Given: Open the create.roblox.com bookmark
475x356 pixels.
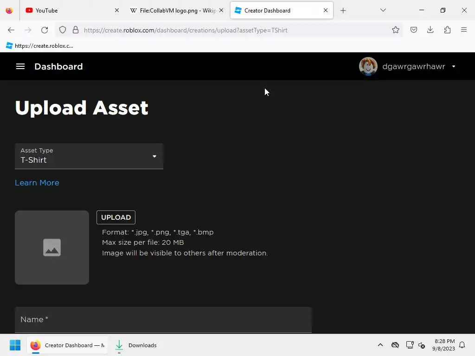Looking at the screenshot, I should coord(39,46).
